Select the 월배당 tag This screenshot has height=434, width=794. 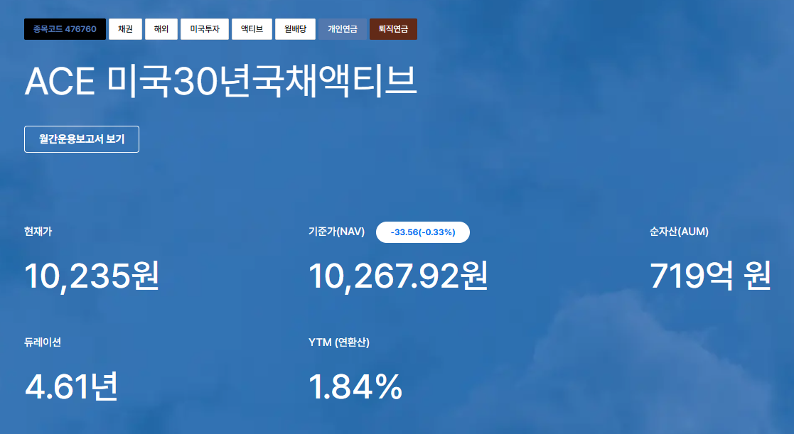295,29
